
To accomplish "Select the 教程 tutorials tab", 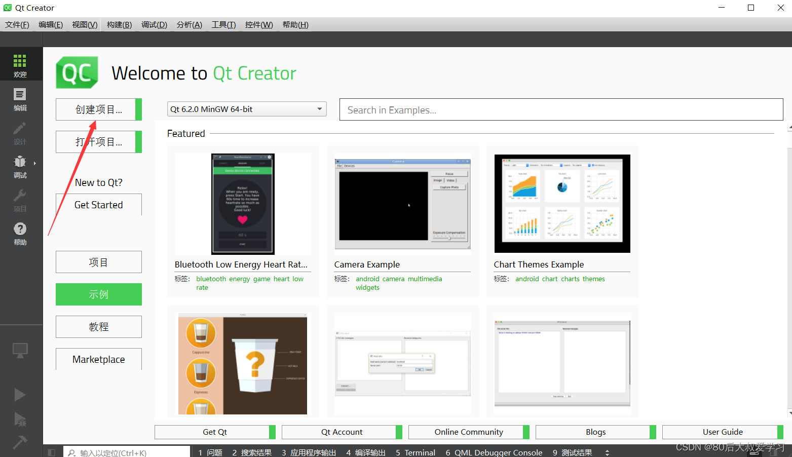I will 99,327.
